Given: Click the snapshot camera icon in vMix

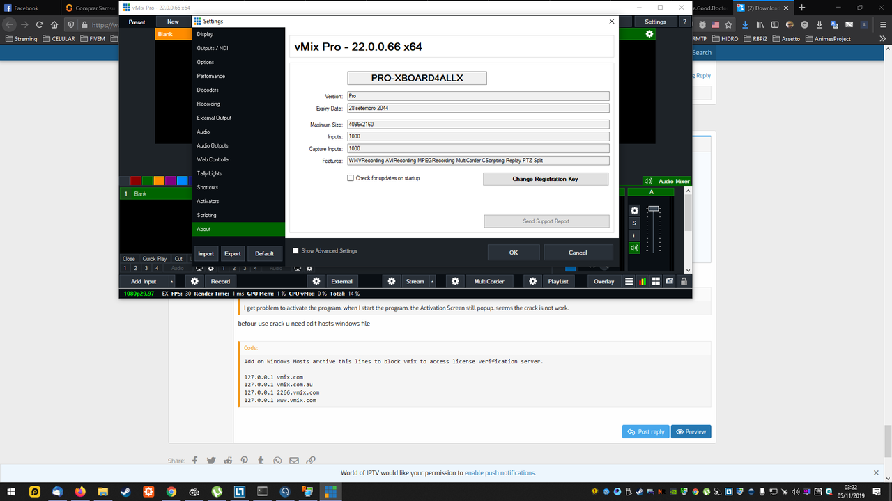Looking at the screenshot, I should tap(670, 281).
